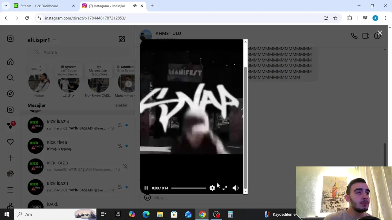392x220 pixels.
Task: Open Instagram home logo icon
Action: click(10, 39)
